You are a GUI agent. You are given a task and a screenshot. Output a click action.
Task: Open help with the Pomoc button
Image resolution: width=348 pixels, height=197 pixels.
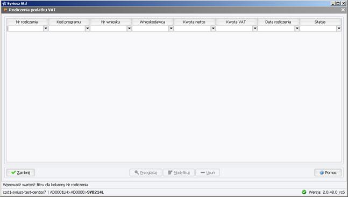click(x=328, y=173)
